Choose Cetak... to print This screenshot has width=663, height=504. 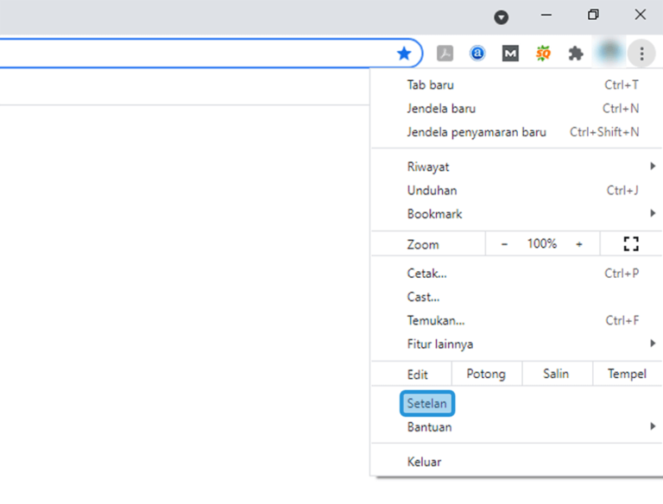coord(517,274)
